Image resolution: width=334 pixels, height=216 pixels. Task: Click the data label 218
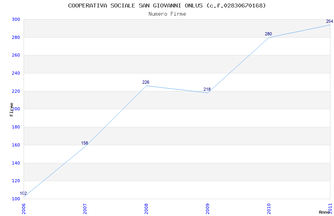[x=207, y=90]
